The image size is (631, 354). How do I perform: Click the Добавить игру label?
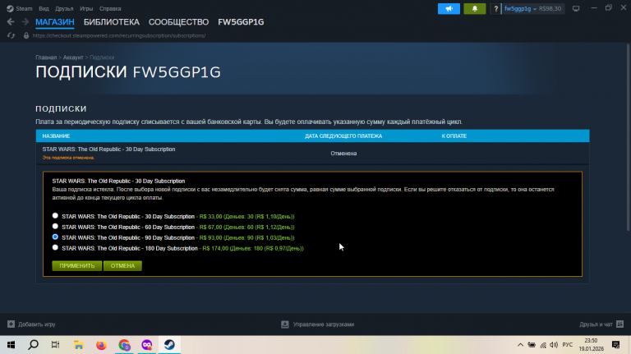(x=37, y=324)
